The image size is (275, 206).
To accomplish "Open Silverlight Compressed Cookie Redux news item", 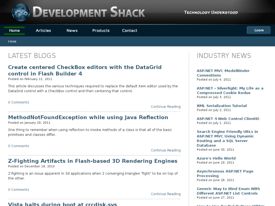I will click(x=230, y=90).
